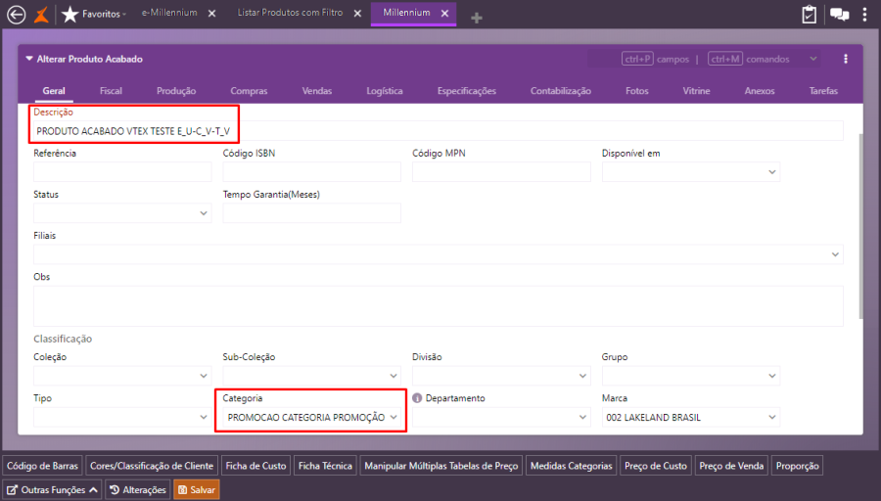Screen dimensions: 881x501
Task: Close the Listar Produtos com Filtro tab
Action: click(x=357, y=14)
